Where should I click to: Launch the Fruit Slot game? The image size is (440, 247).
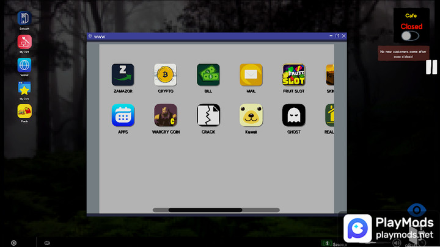294,75
